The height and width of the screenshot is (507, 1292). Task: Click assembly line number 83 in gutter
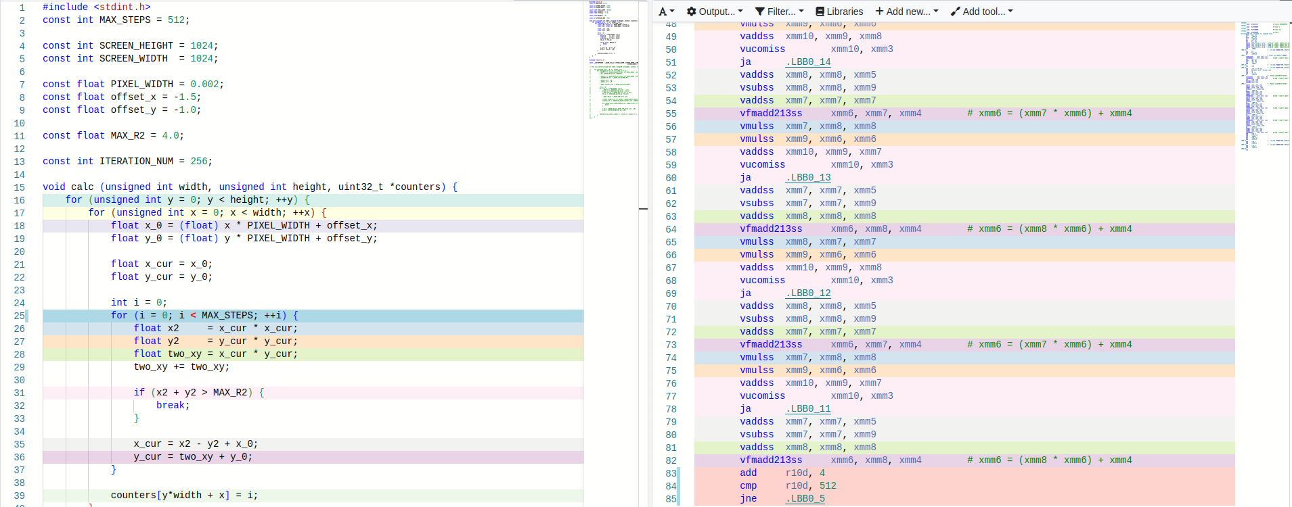[671, 473]
